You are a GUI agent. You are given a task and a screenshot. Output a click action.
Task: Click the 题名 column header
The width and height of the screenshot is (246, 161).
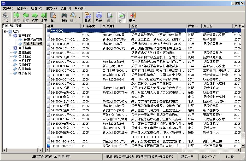158,26
